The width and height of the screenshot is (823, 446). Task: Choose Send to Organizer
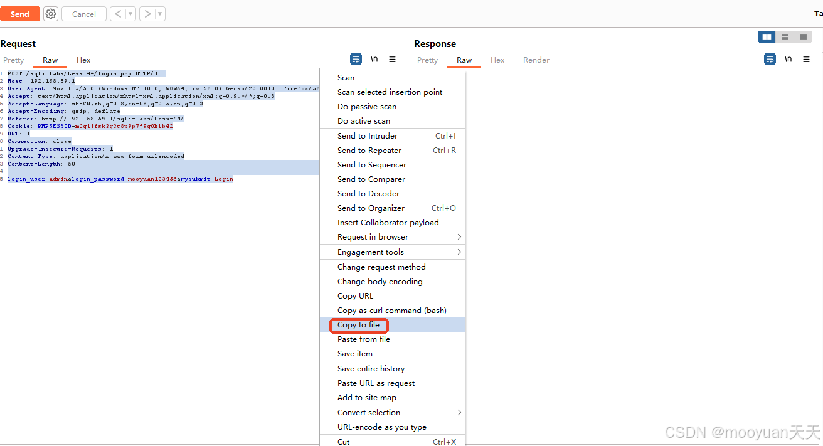pyautogui.click(x=392, y=208)
